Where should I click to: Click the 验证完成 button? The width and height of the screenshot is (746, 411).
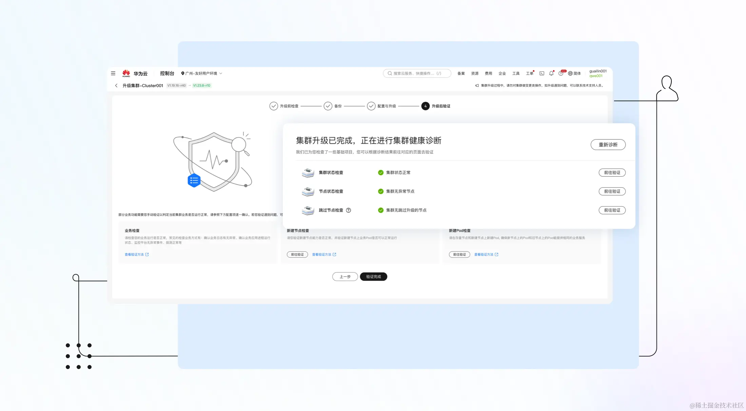373,277
